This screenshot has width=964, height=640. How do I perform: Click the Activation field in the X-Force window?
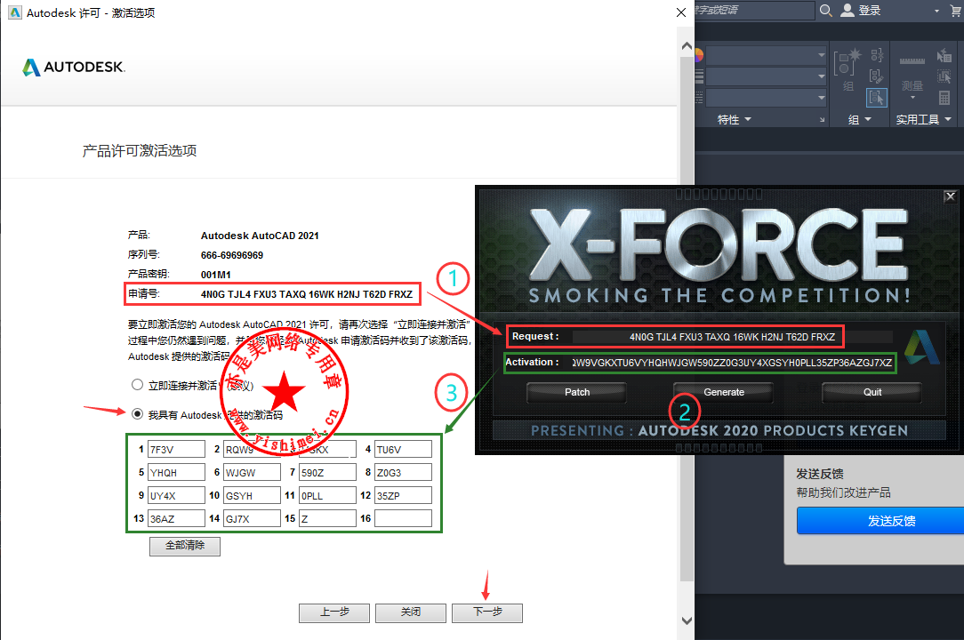click(x=732, y=363)
